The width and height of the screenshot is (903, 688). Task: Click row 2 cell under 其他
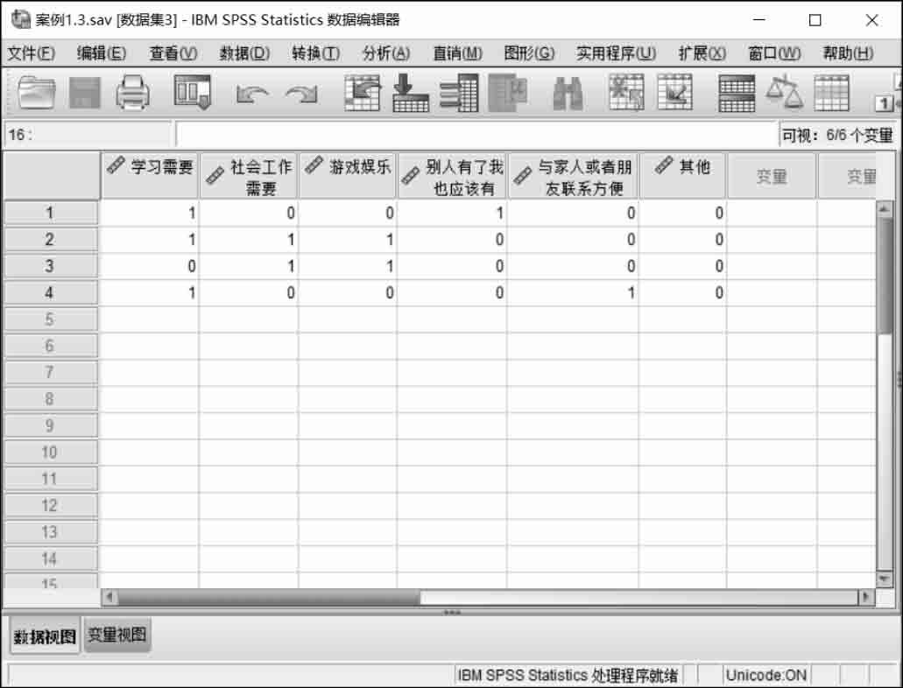[682, 240]
